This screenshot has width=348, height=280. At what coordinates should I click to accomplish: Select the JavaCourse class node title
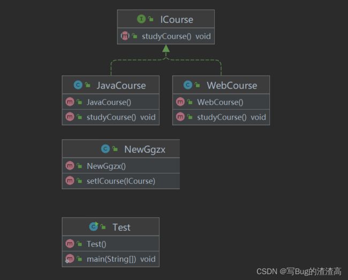[x=110, y=85]
